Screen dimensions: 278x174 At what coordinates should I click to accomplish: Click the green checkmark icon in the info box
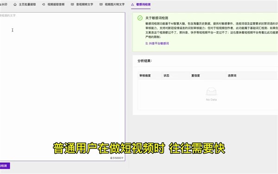coord(140,18)
